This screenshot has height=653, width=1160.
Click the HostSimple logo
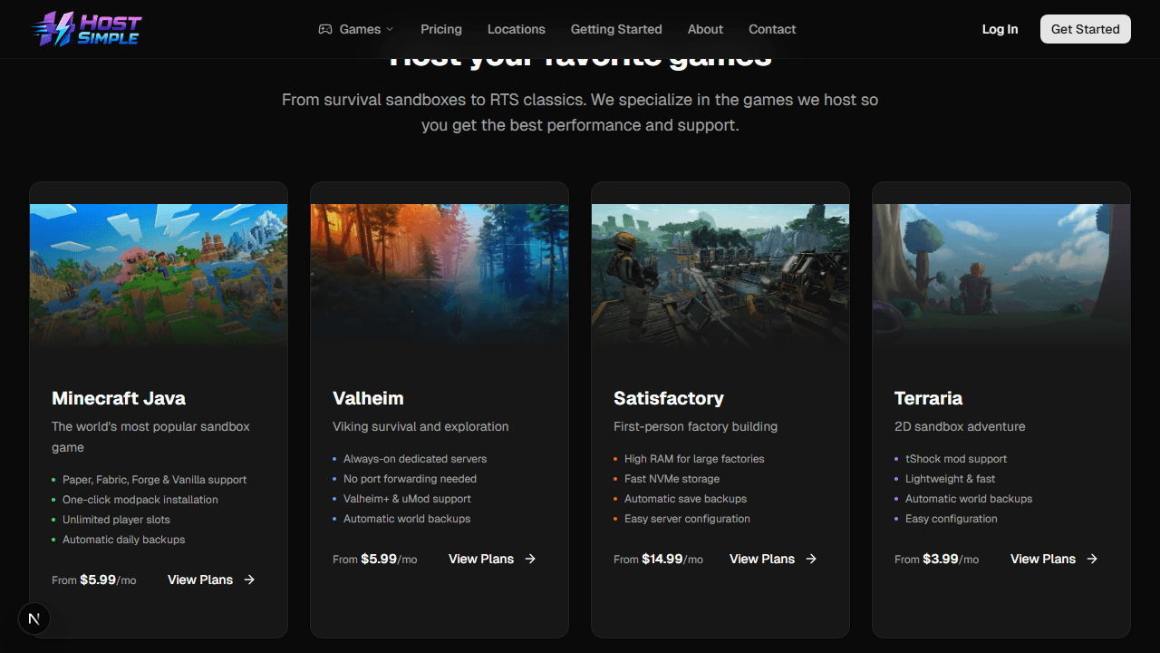(x=86, y=28)
